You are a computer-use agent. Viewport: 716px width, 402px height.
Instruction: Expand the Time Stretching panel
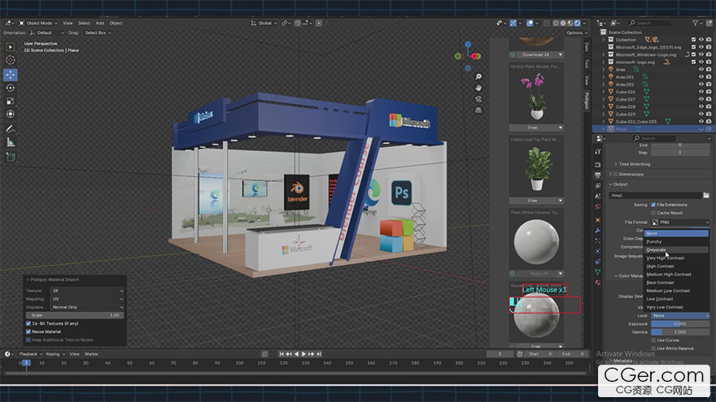click(x=632, y=164)
